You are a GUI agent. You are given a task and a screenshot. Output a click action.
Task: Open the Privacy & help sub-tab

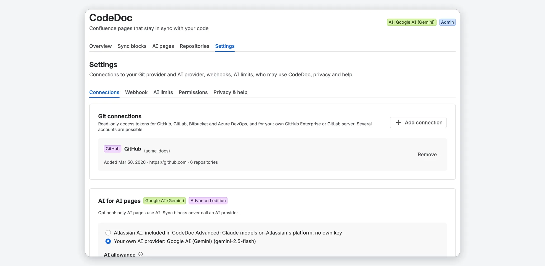pos(230,92)
